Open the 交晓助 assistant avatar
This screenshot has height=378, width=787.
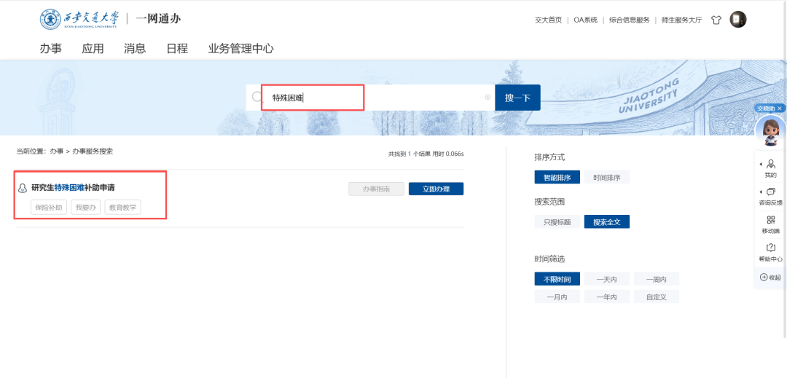[x=770, y=130]
